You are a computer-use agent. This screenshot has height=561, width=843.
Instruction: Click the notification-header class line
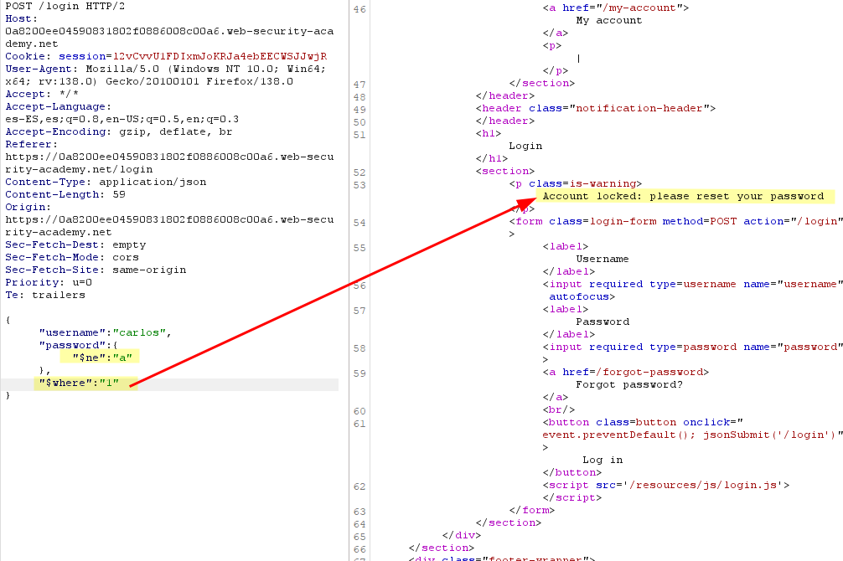(596, 108)
